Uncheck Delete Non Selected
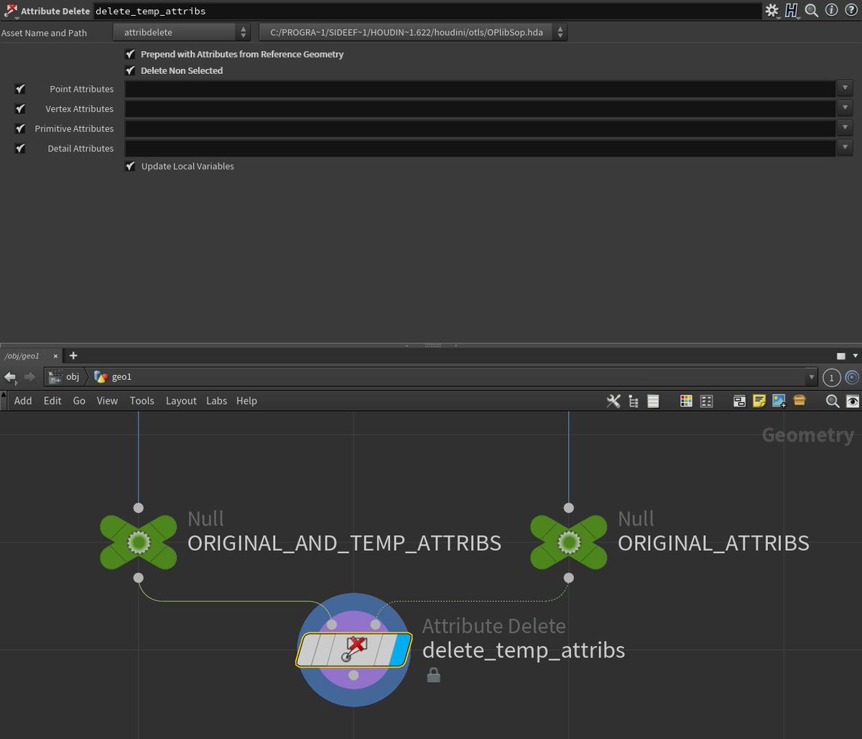The width and height of the screenshot is (862, 739). click(130, 70)
